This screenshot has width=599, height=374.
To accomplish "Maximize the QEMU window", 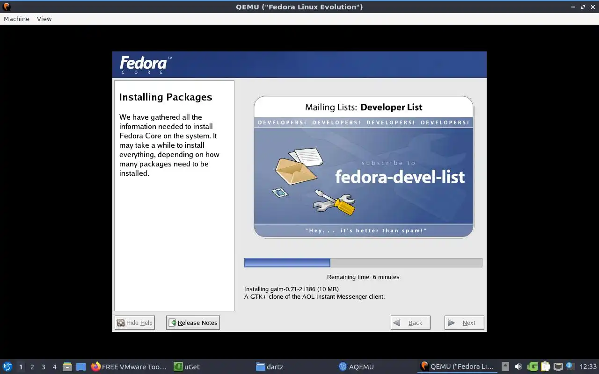I will tap(583, 7).
